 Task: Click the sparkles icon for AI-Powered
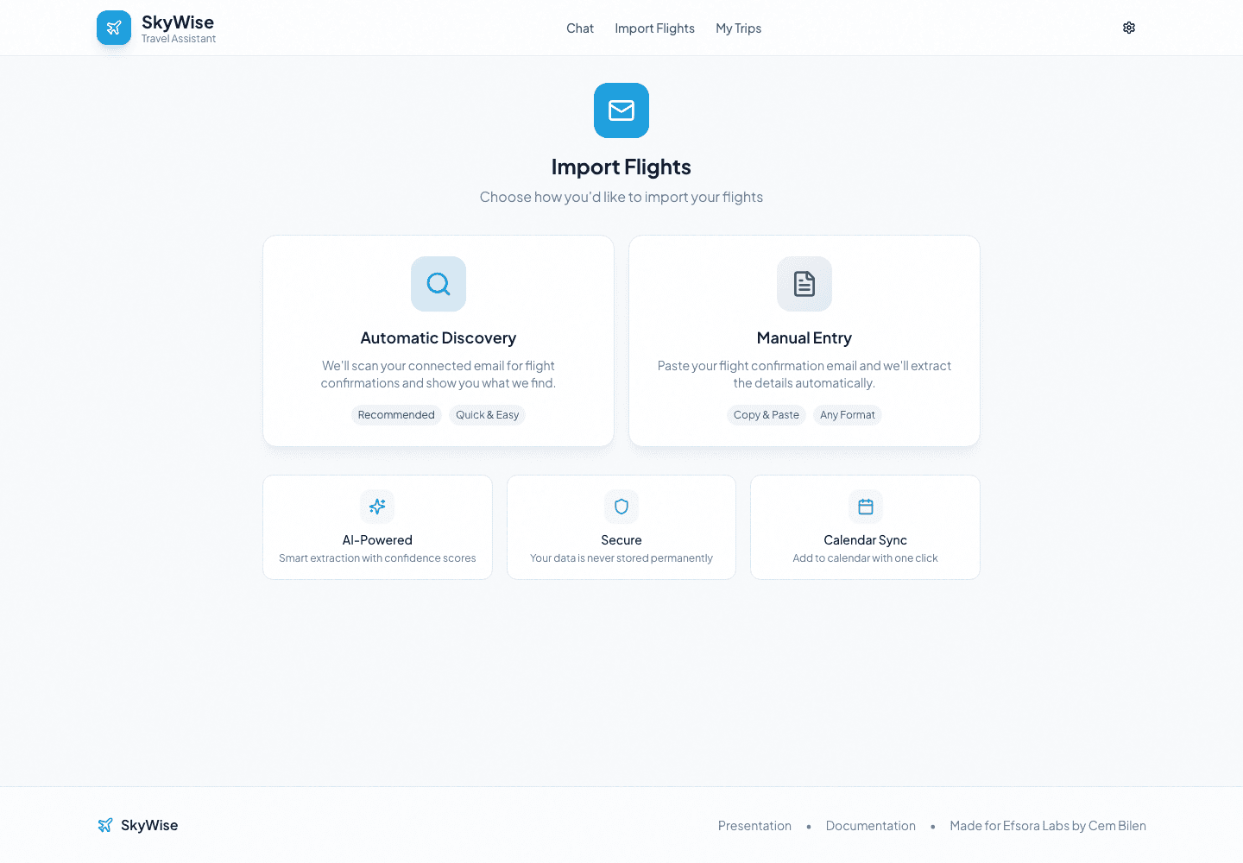click(x=377, y=507)
